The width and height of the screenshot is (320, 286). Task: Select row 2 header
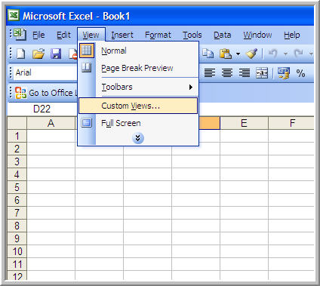[x=17, y=149]
